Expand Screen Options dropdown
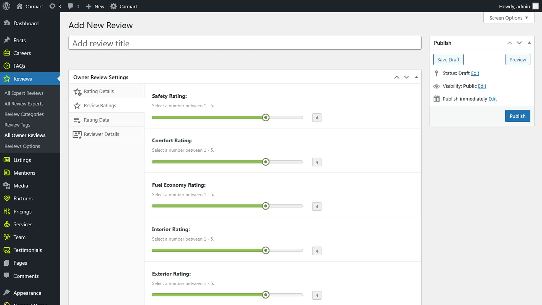Viewport: 542px width, 305px height. tap(509, 18)
